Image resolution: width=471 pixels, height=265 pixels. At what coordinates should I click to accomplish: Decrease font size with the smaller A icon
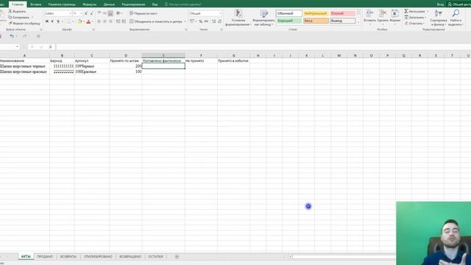coord(91,13)
